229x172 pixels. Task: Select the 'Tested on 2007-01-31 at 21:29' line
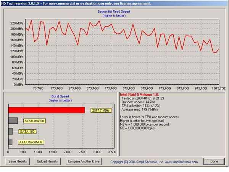point(143,98)
